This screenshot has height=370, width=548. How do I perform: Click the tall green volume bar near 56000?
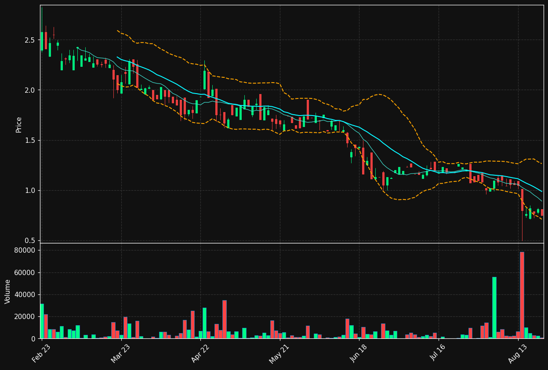click(x=494, y=308)
